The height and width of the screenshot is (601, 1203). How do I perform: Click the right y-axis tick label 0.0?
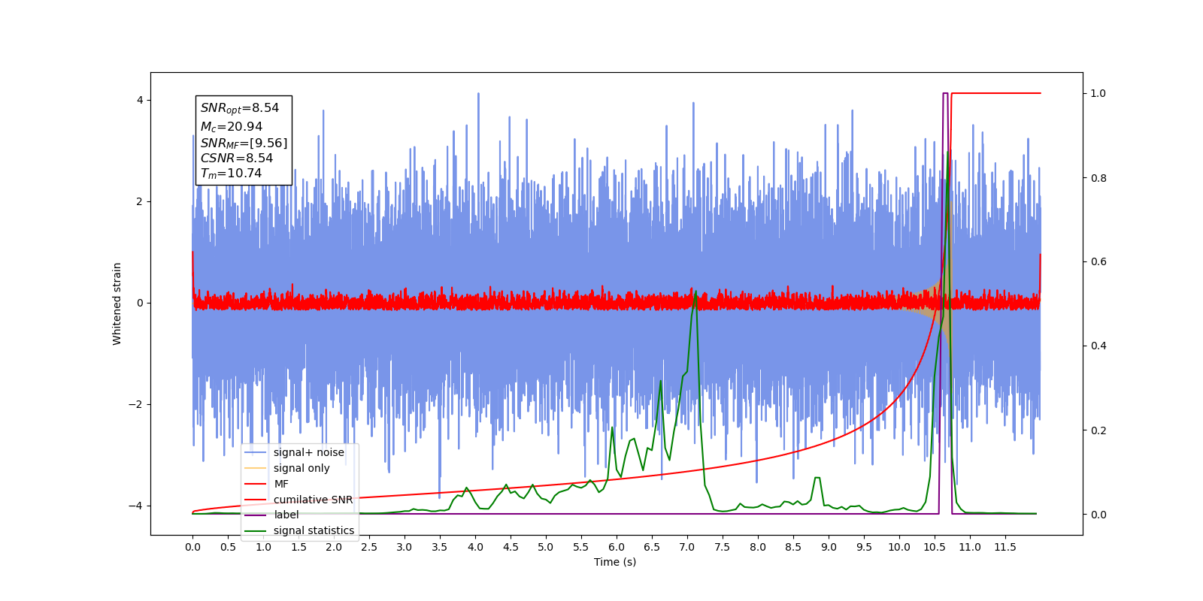click(x=1098, y=515)
